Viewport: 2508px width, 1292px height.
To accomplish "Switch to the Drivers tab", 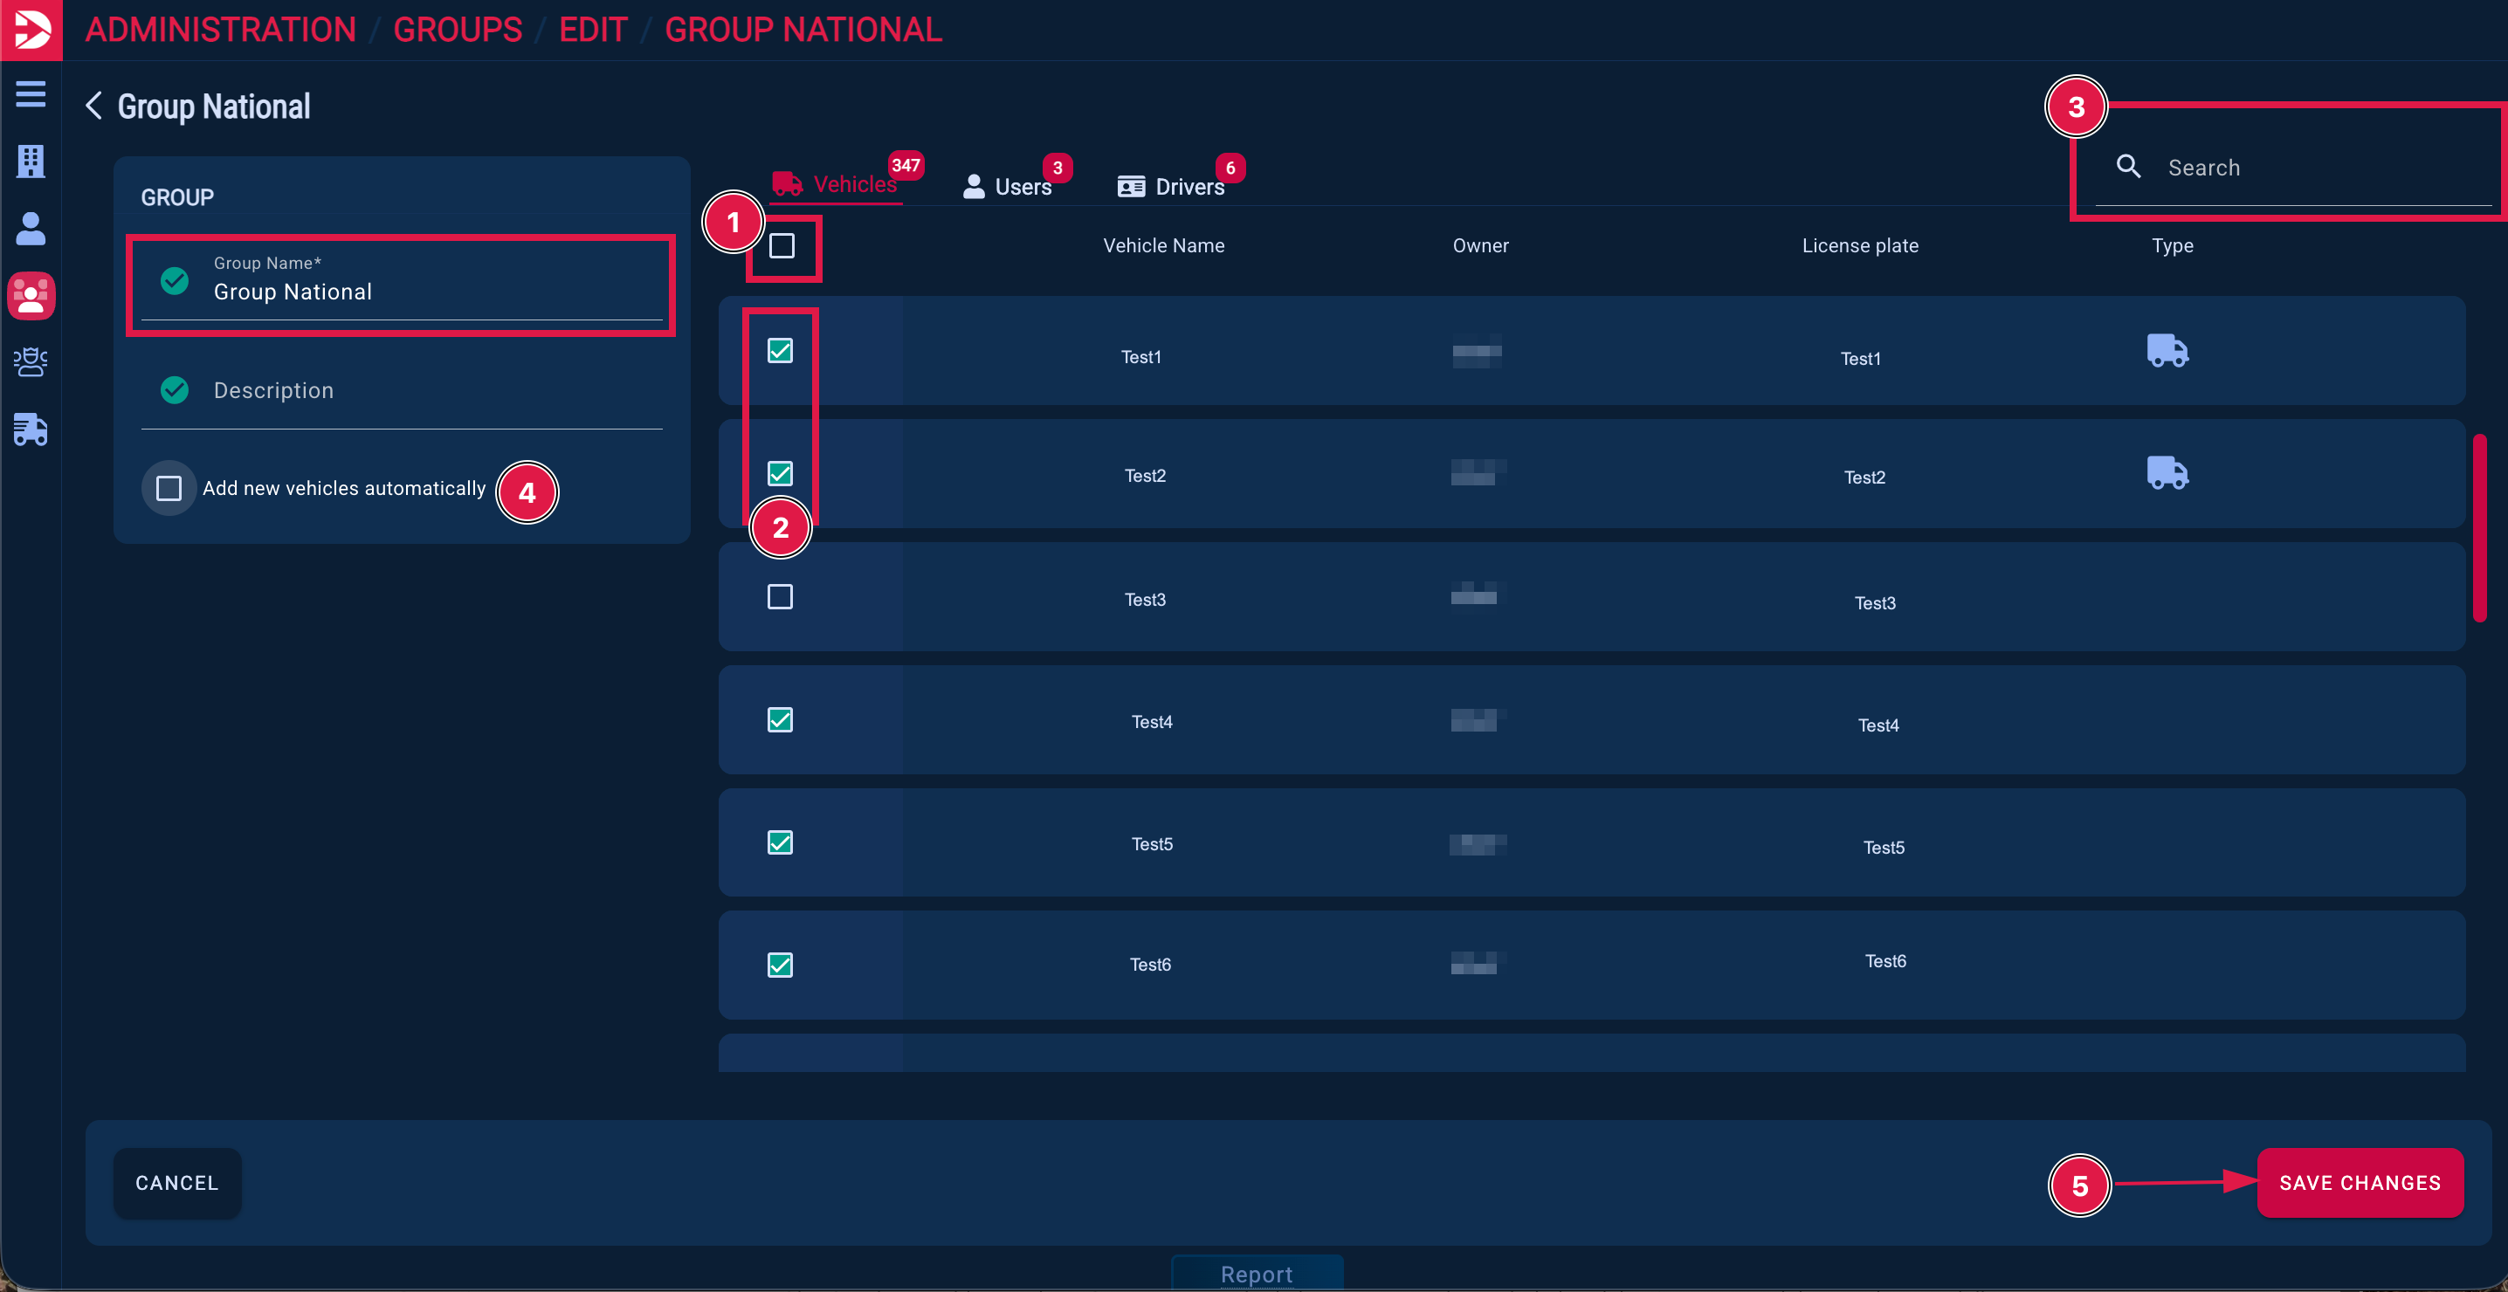I will 1171,186.
